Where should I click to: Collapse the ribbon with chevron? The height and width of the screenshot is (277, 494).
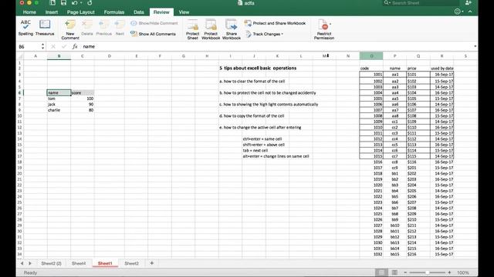tap(470, 12)
